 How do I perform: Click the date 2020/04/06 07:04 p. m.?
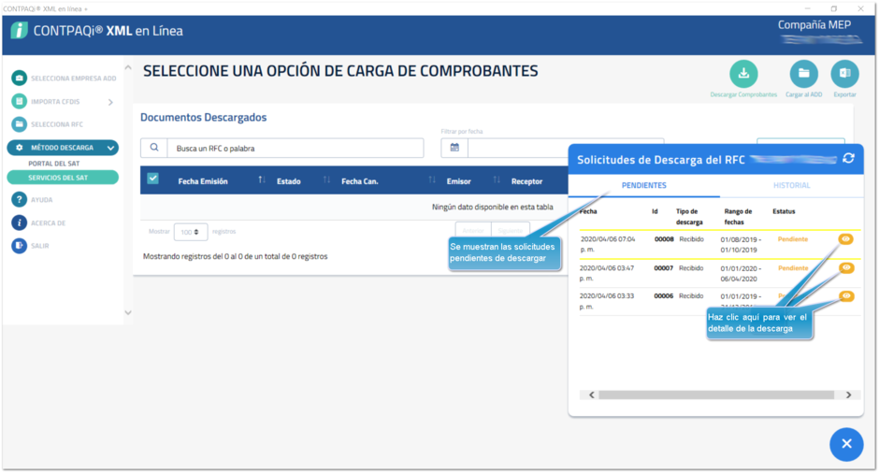point(608,244)
